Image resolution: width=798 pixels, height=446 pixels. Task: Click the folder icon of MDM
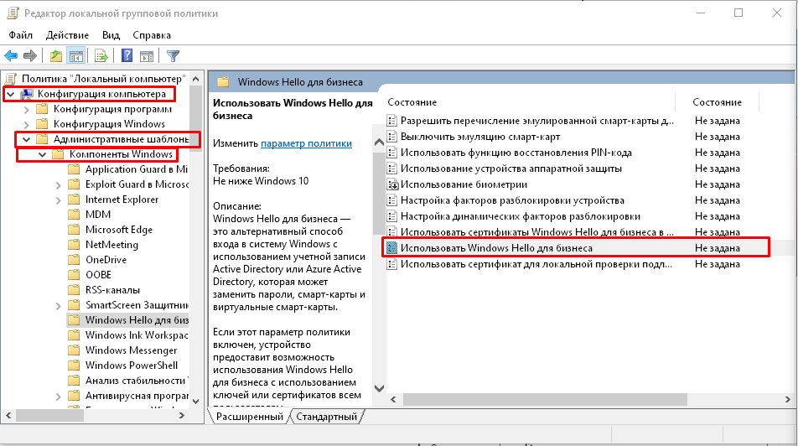75,215
